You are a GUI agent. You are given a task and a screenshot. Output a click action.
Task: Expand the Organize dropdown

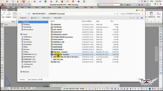tap(24, 18)
